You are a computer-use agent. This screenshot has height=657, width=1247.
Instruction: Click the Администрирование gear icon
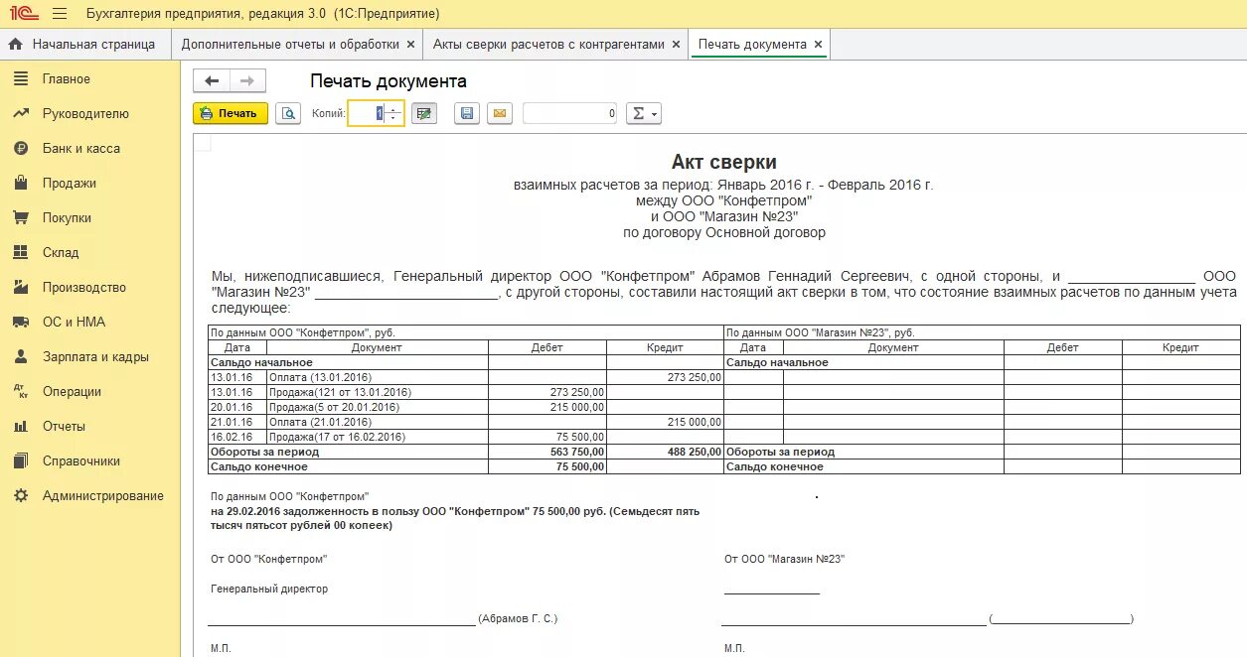(x=20, y=495)
